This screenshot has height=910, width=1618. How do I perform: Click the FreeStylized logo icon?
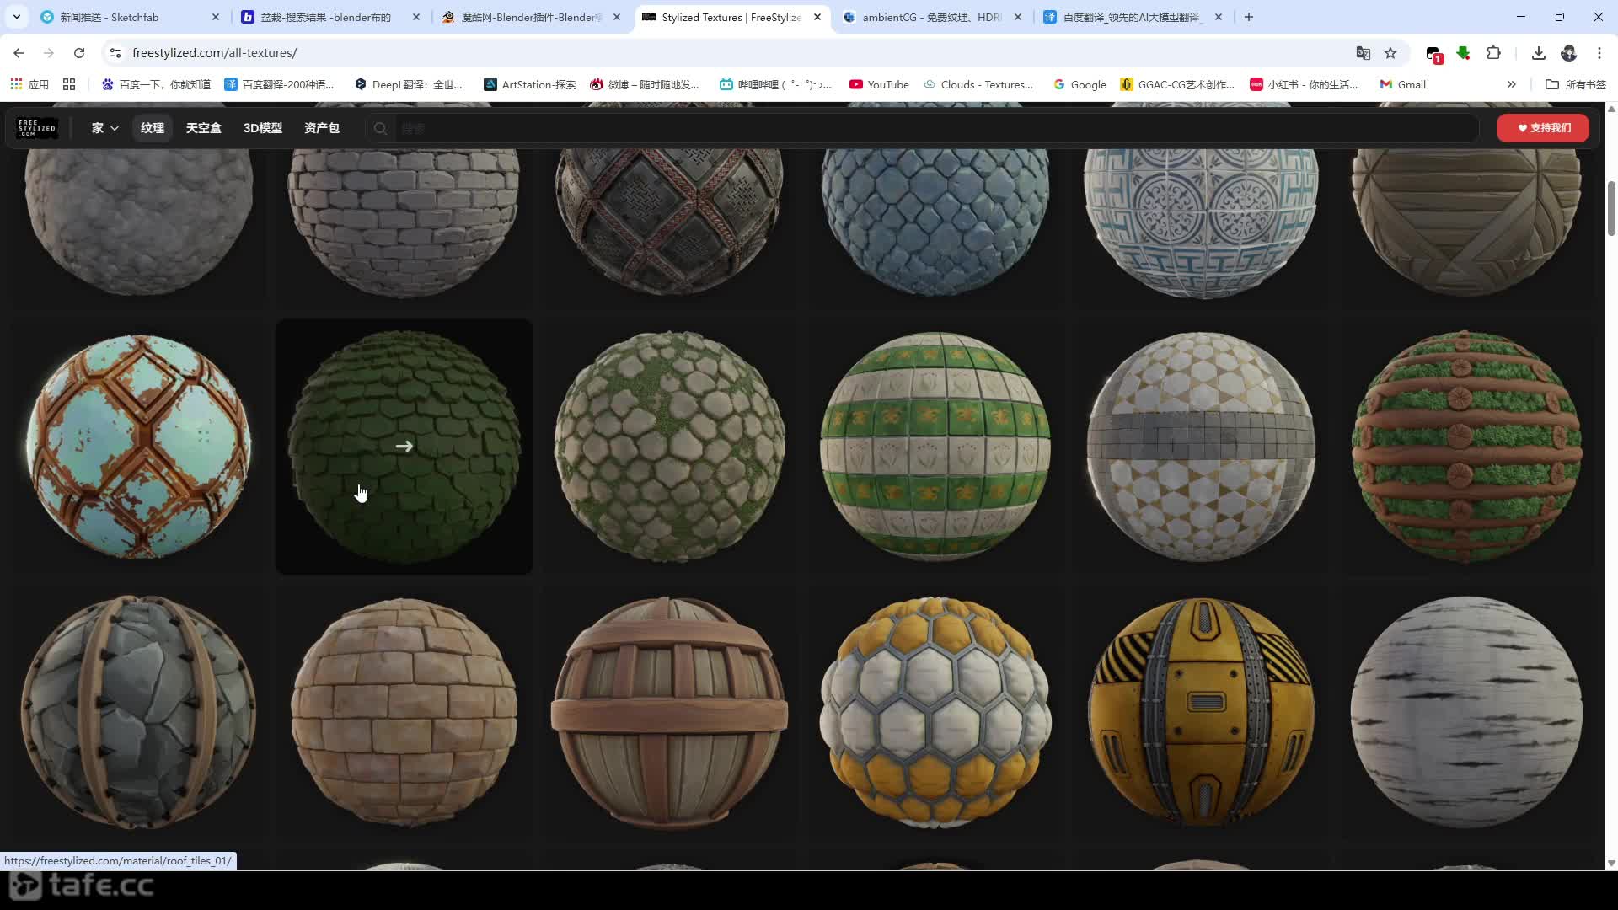37,128
